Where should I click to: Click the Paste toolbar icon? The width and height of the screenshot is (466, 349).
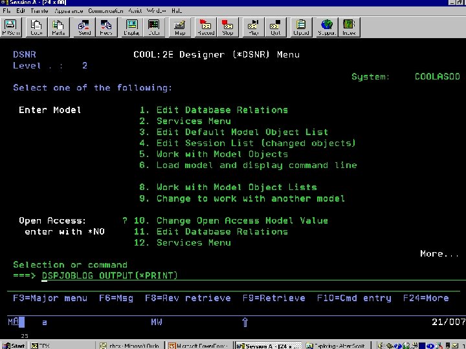pos(58,27)
